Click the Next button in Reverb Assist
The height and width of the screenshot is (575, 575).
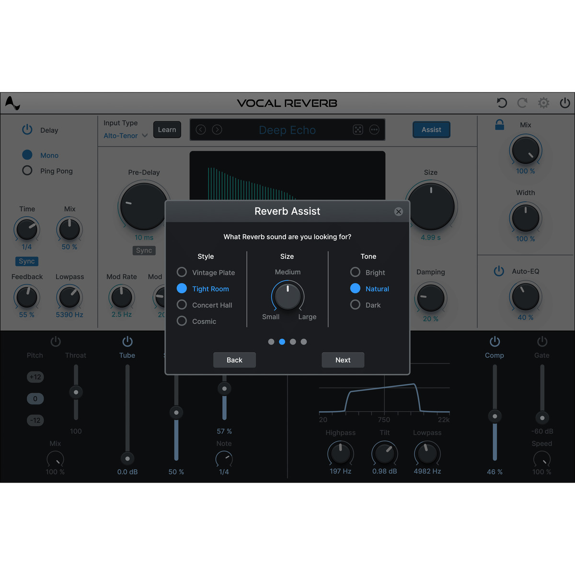click(343, 360)
